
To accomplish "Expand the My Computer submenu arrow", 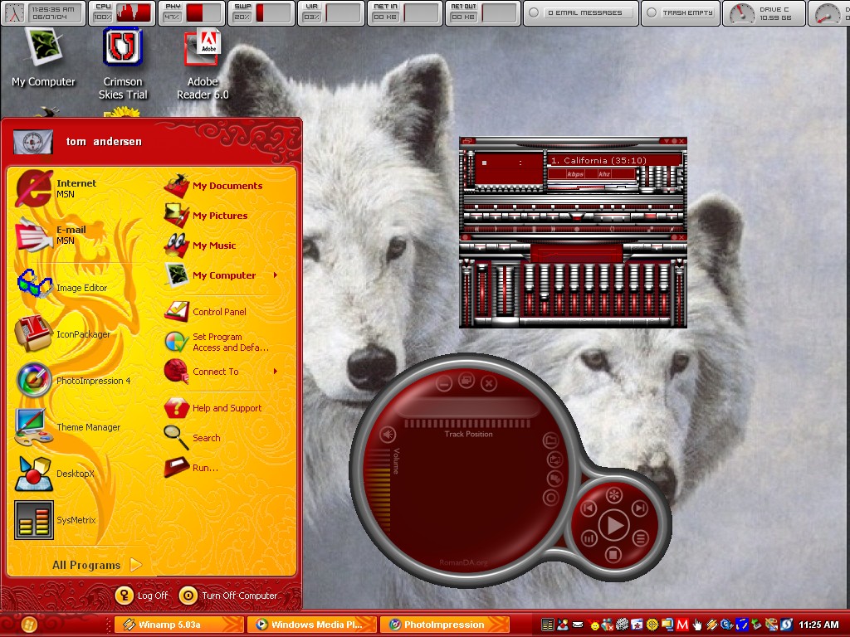I will [276, 275].
